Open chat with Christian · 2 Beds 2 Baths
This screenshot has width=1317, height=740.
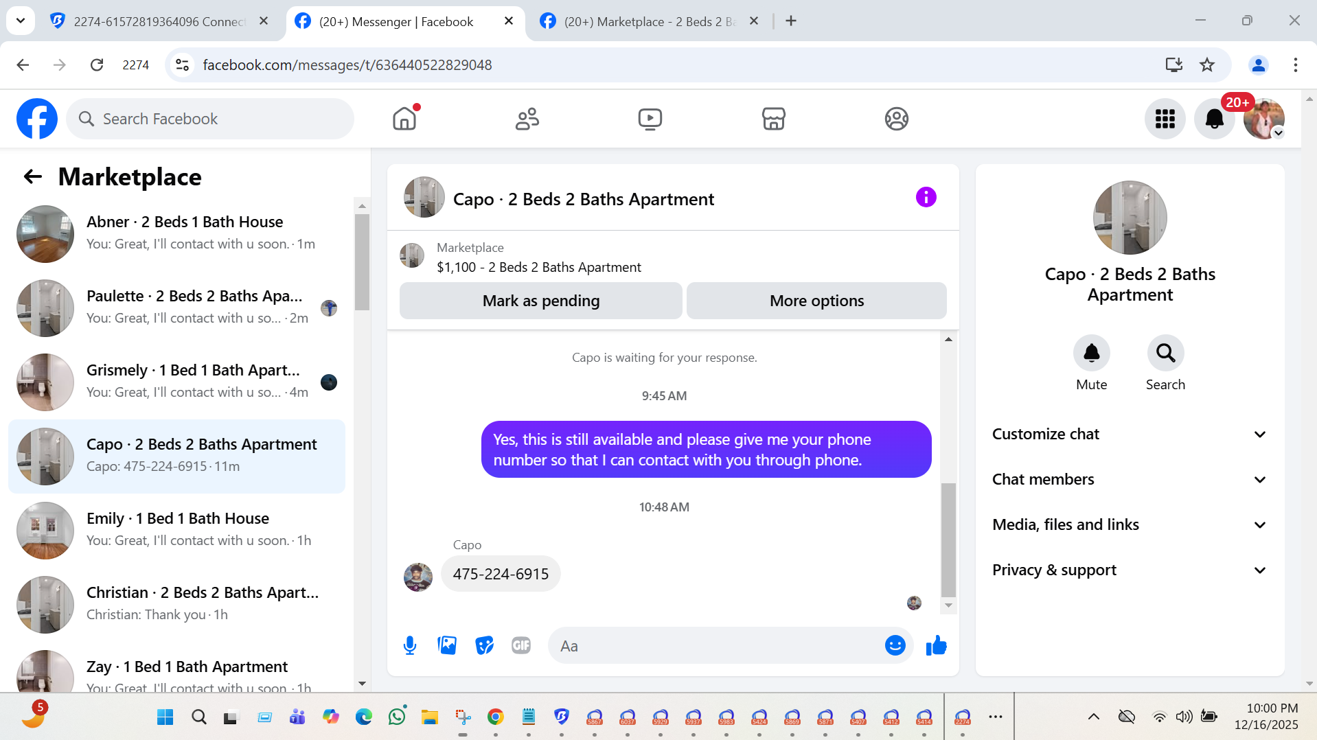point(176,604)
